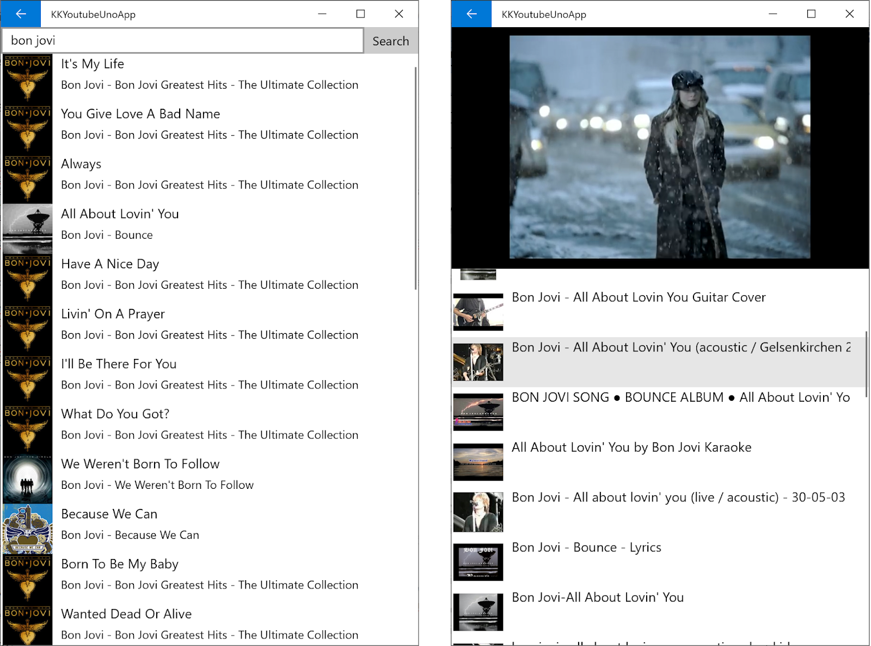Open "Bon Jovi-All About Lovin' You" video title

pyautogui.click(x=598, y=598)
